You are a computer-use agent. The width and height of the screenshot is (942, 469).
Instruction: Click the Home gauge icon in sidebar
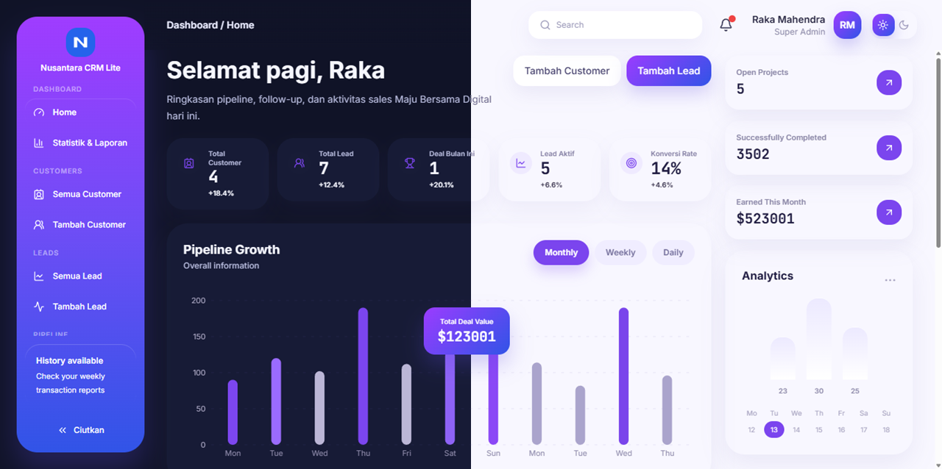(x=39, y=112)
